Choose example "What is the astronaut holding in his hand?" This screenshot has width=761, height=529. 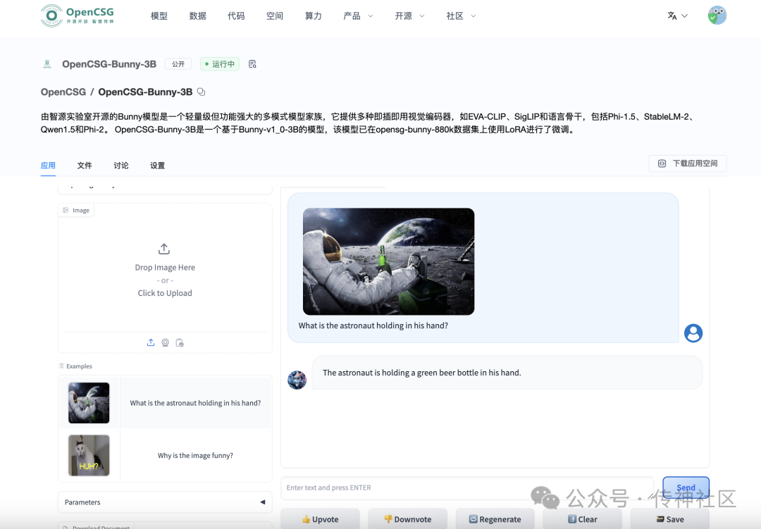195,403
